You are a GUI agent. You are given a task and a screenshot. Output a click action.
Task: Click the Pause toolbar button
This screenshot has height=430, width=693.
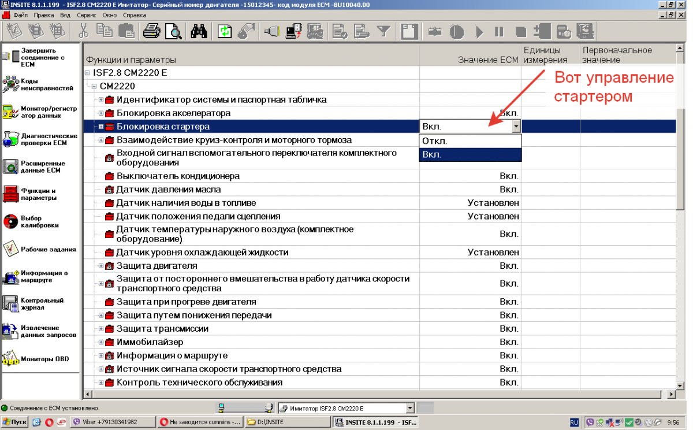499,32
